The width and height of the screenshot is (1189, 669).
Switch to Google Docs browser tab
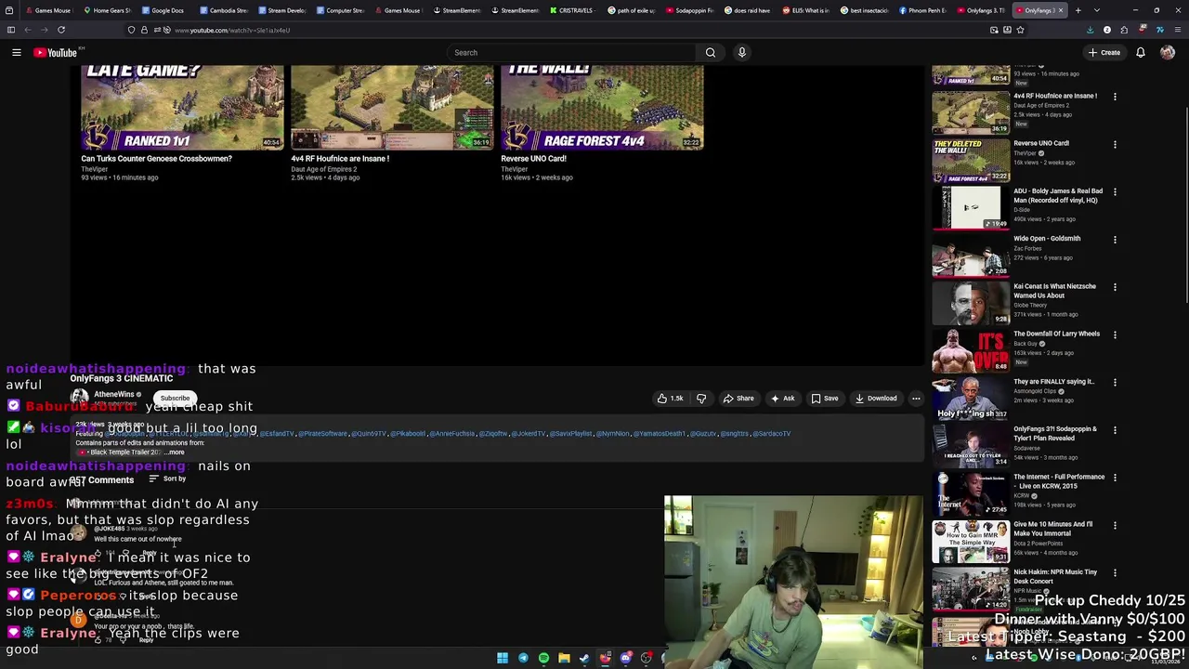(163, 10)
